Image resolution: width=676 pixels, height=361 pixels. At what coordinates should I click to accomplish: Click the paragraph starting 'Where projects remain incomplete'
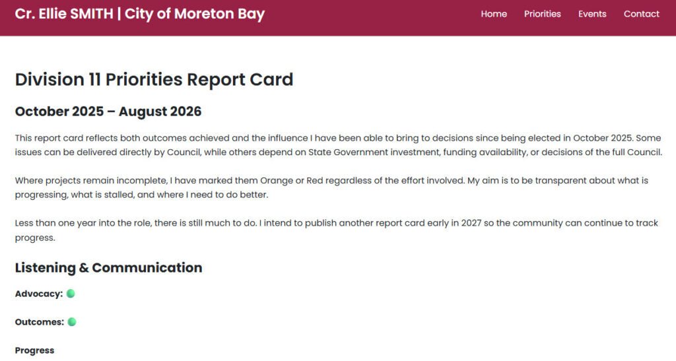331,187
